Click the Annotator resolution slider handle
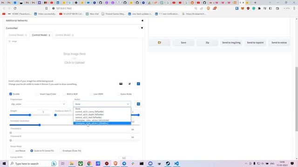Viewport: 298px width, 167px height. coord(40,125)
